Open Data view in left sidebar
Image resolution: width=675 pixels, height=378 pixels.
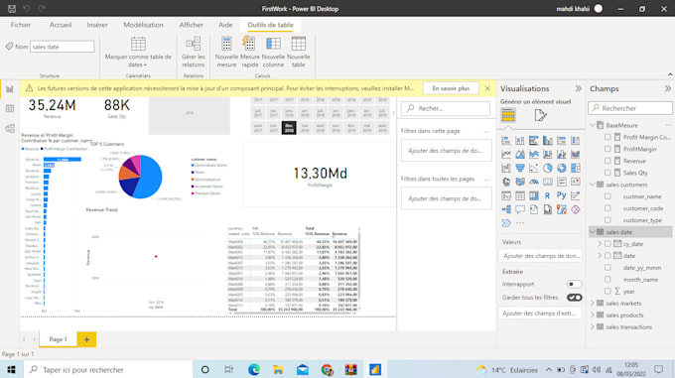10,108
